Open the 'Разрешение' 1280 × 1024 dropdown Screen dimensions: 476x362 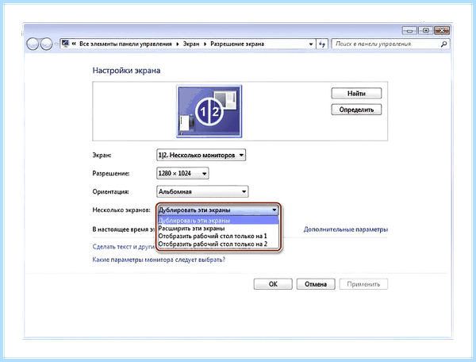(182, 173)
